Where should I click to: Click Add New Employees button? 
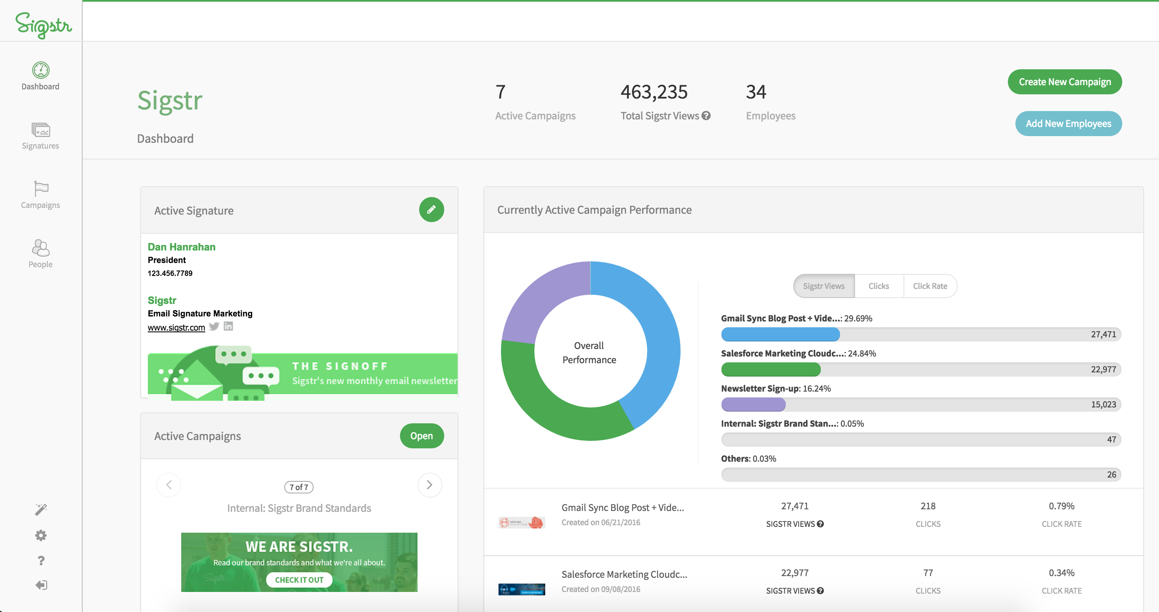click(x=1068, y=124)
